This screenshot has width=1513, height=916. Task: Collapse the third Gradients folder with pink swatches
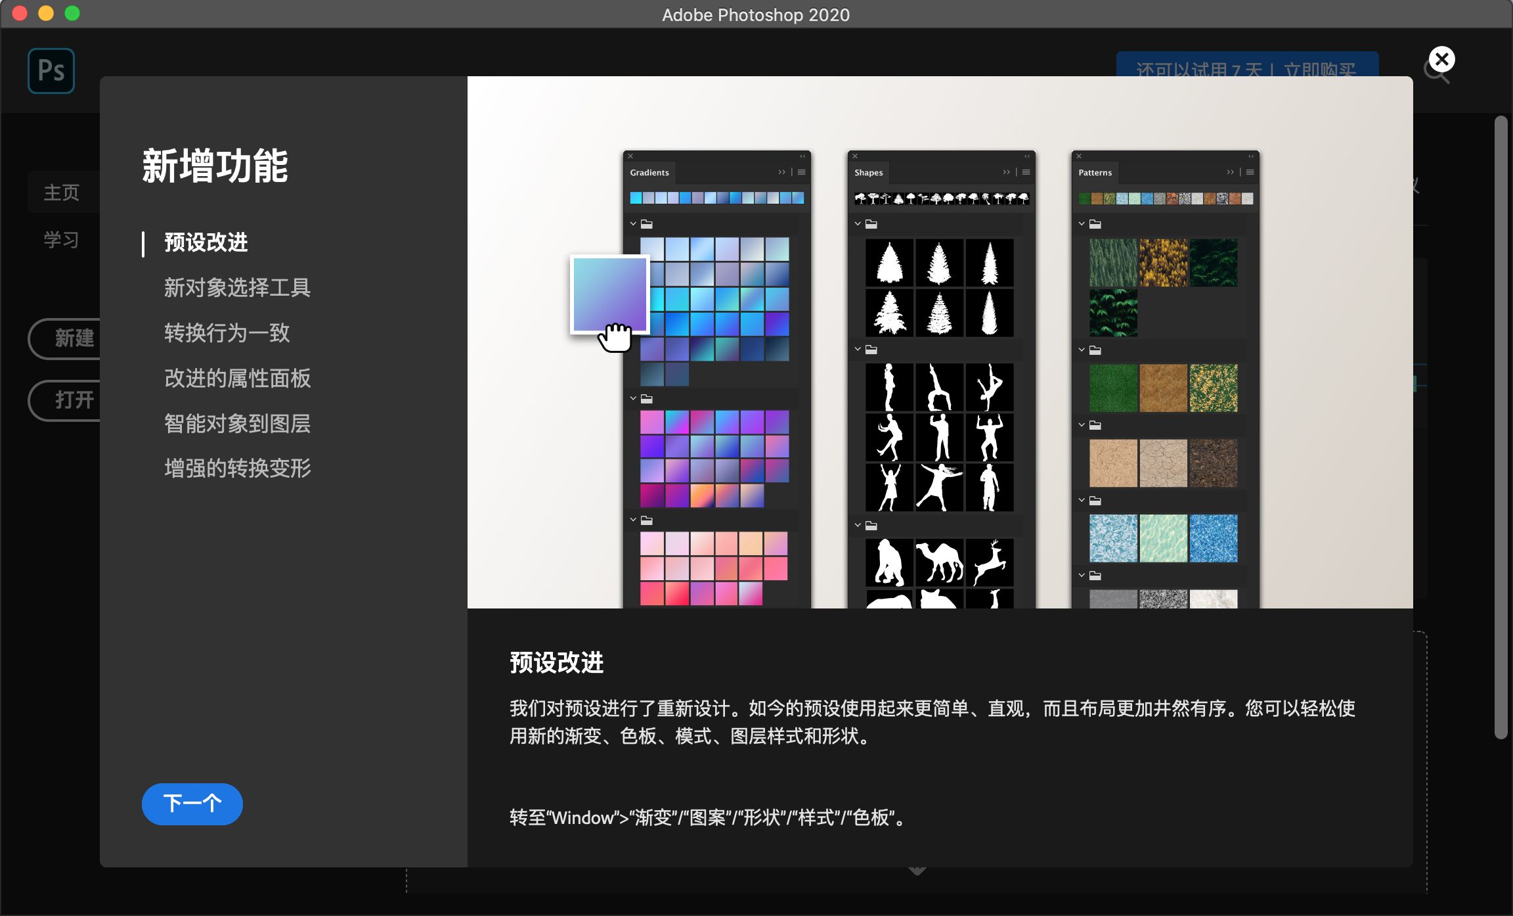(x=633, y=520)
